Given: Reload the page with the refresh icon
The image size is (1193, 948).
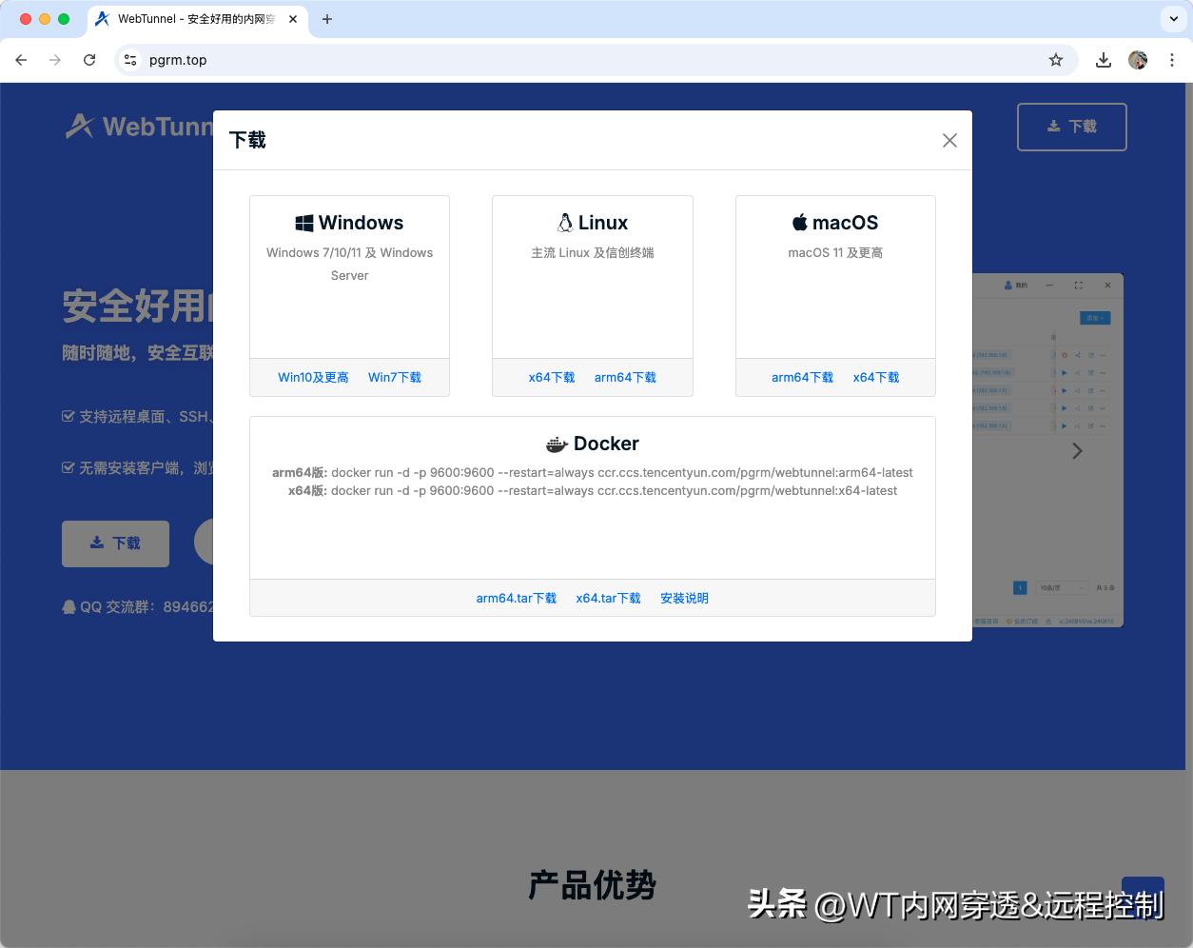Looking at the screenshot, I should [89, 60].
